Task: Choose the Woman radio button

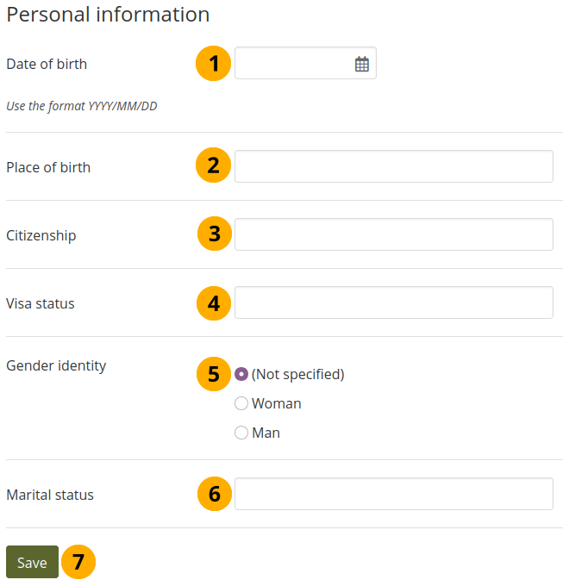Action: pyautogui.click(x=241, y=403)
